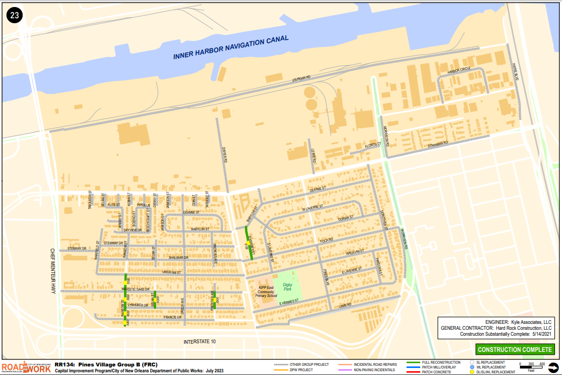Click the Majestic Oaks Dr street label
The image size is (562, 375).
pos(135,289)
